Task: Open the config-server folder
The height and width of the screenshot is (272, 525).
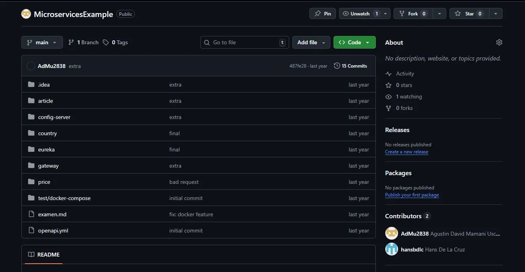Action: pos(54,117)
